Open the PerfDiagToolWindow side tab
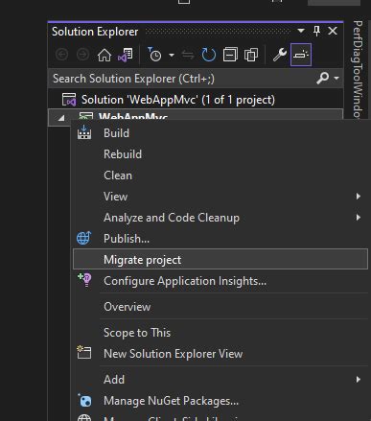The image size is (371, 421). click(x=358, y=70)
